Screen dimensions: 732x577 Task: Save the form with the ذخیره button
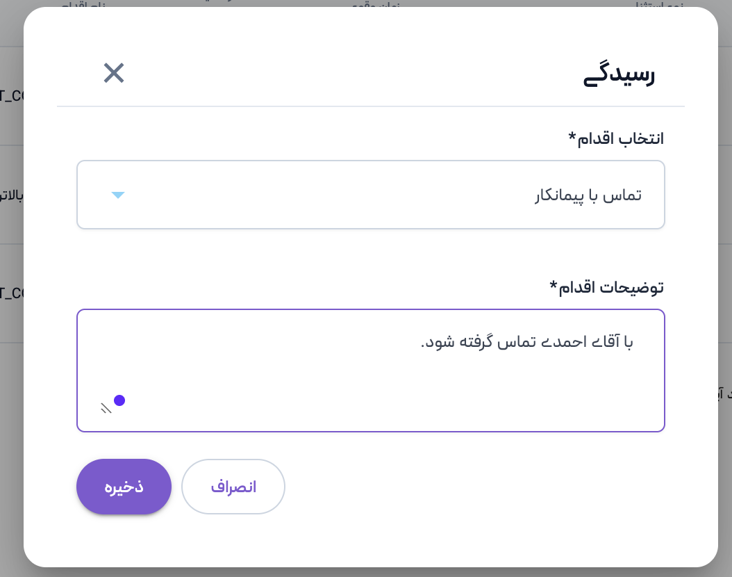(124, 487)
